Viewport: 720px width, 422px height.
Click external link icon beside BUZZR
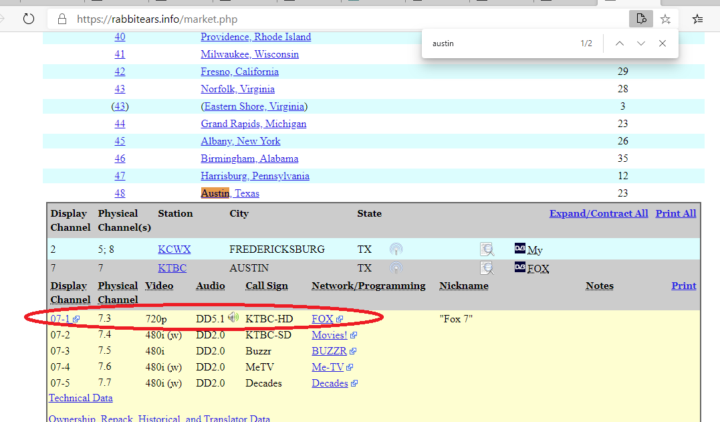tap(353, 351)
